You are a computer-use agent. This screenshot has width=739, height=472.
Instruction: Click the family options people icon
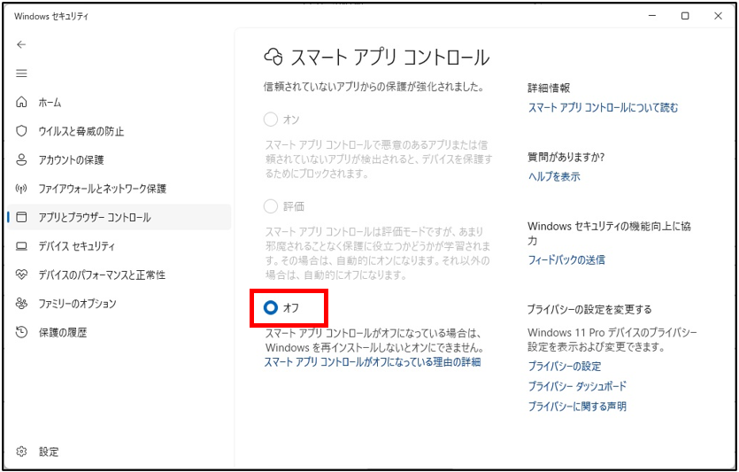(x=21, y=304)
